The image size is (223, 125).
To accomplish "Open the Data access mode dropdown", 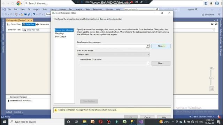I will 148,55.
